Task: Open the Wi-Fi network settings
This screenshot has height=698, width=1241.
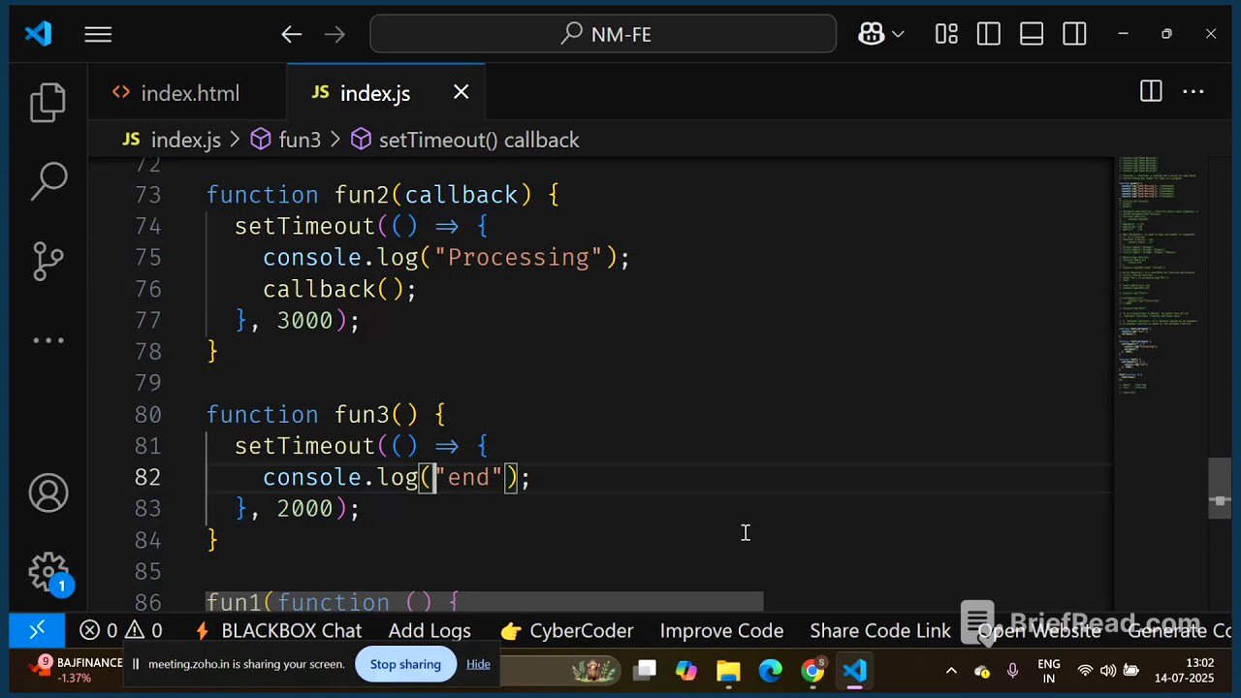Action: pyautogui.click(x=1085, y=671)
